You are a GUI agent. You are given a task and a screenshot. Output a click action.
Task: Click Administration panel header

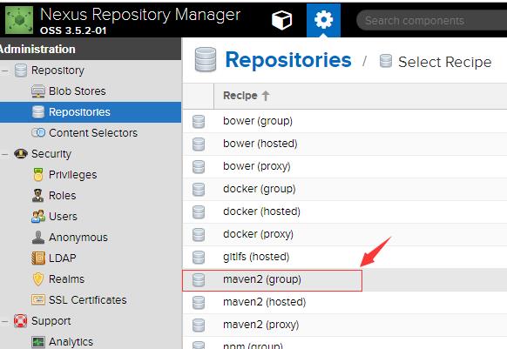(91, 49)
